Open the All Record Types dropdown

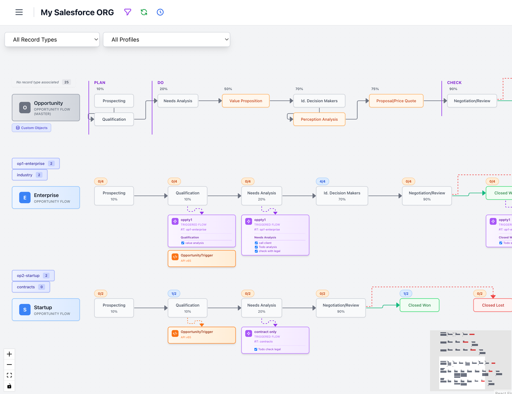pos(52,40)
